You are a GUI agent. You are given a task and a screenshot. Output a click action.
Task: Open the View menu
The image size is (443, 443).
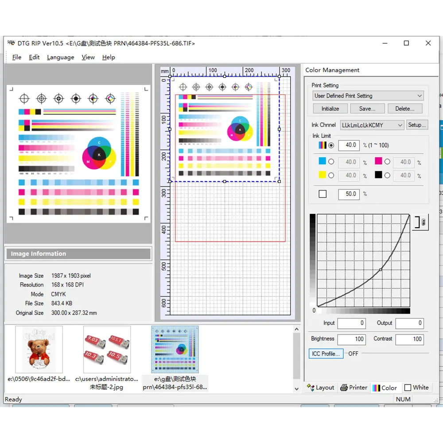click(88, 57)
